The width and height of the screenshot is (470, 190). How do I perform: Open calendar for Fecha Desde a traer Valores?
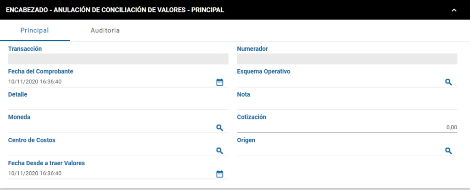click(x=220, y=174)
